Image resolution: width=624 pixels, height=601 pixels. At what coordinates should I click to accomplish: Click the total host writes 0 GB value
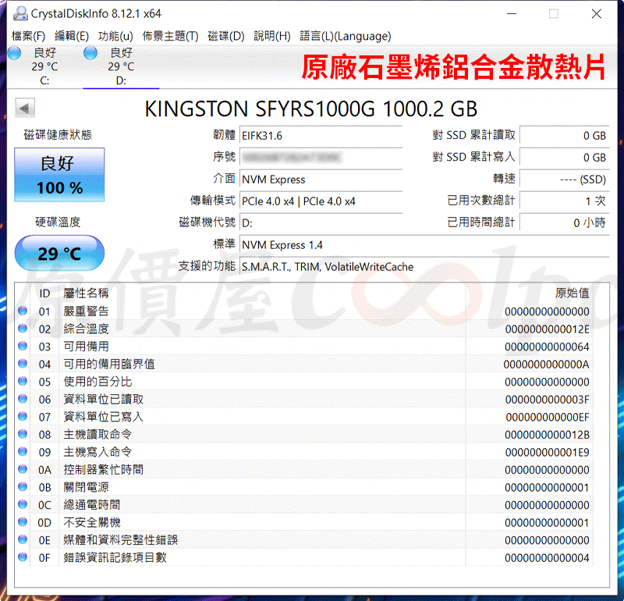coord(565,158)
